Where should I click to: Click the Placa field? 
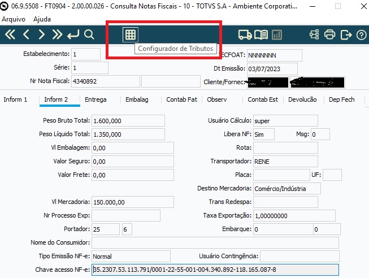click(281, 175)
